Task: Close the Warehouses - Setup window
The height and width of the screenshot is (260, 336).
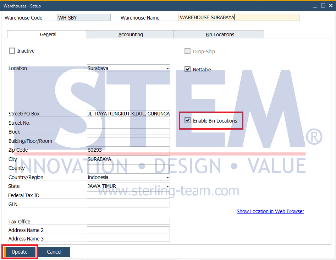Action: click(x=331, y=6)
